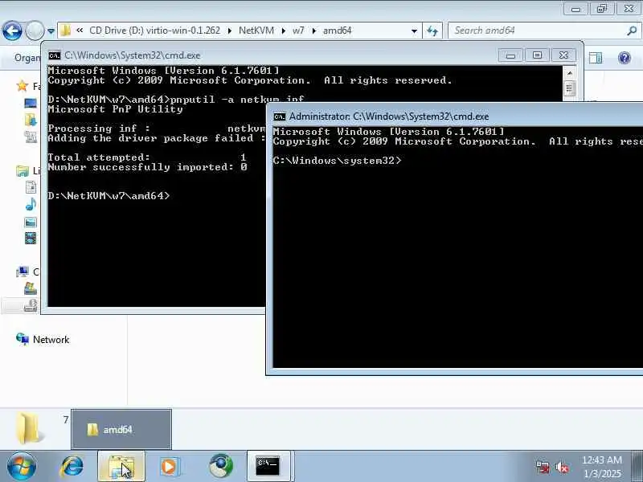Click the cmd window scrollbar thumb
Screen dimensions: 643x482
[569, 88]
